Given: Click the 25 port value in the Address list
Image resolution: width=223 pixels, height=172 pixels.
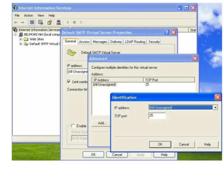Looking at the screenshot, I should (147, 85).
